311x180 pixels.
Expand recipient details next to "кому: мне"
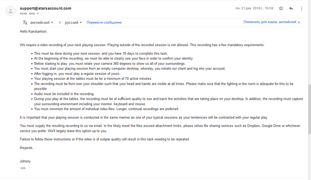click(x=38, y=14)
